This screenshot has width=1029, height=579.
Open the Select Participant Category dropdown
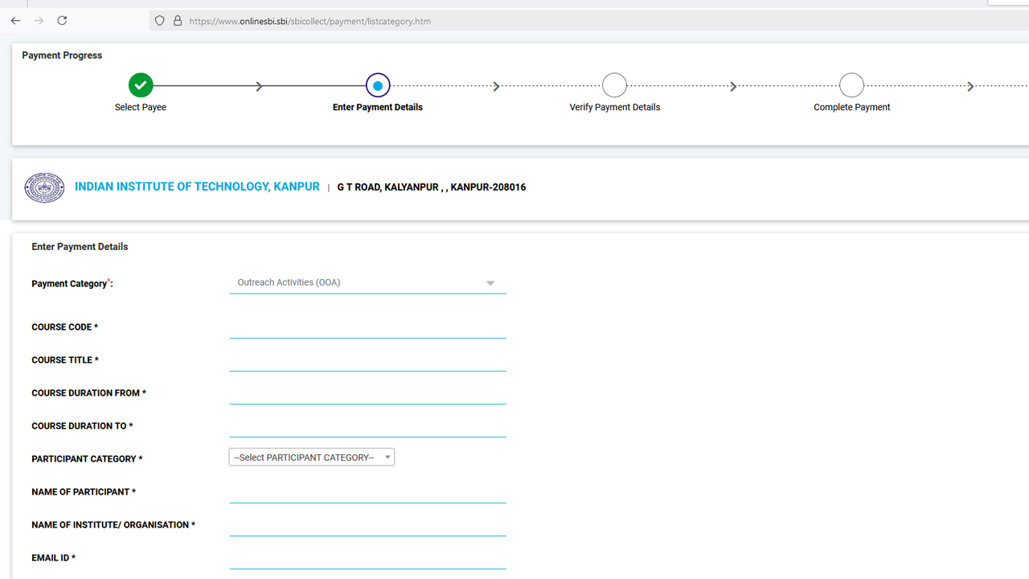coord(311,457)
